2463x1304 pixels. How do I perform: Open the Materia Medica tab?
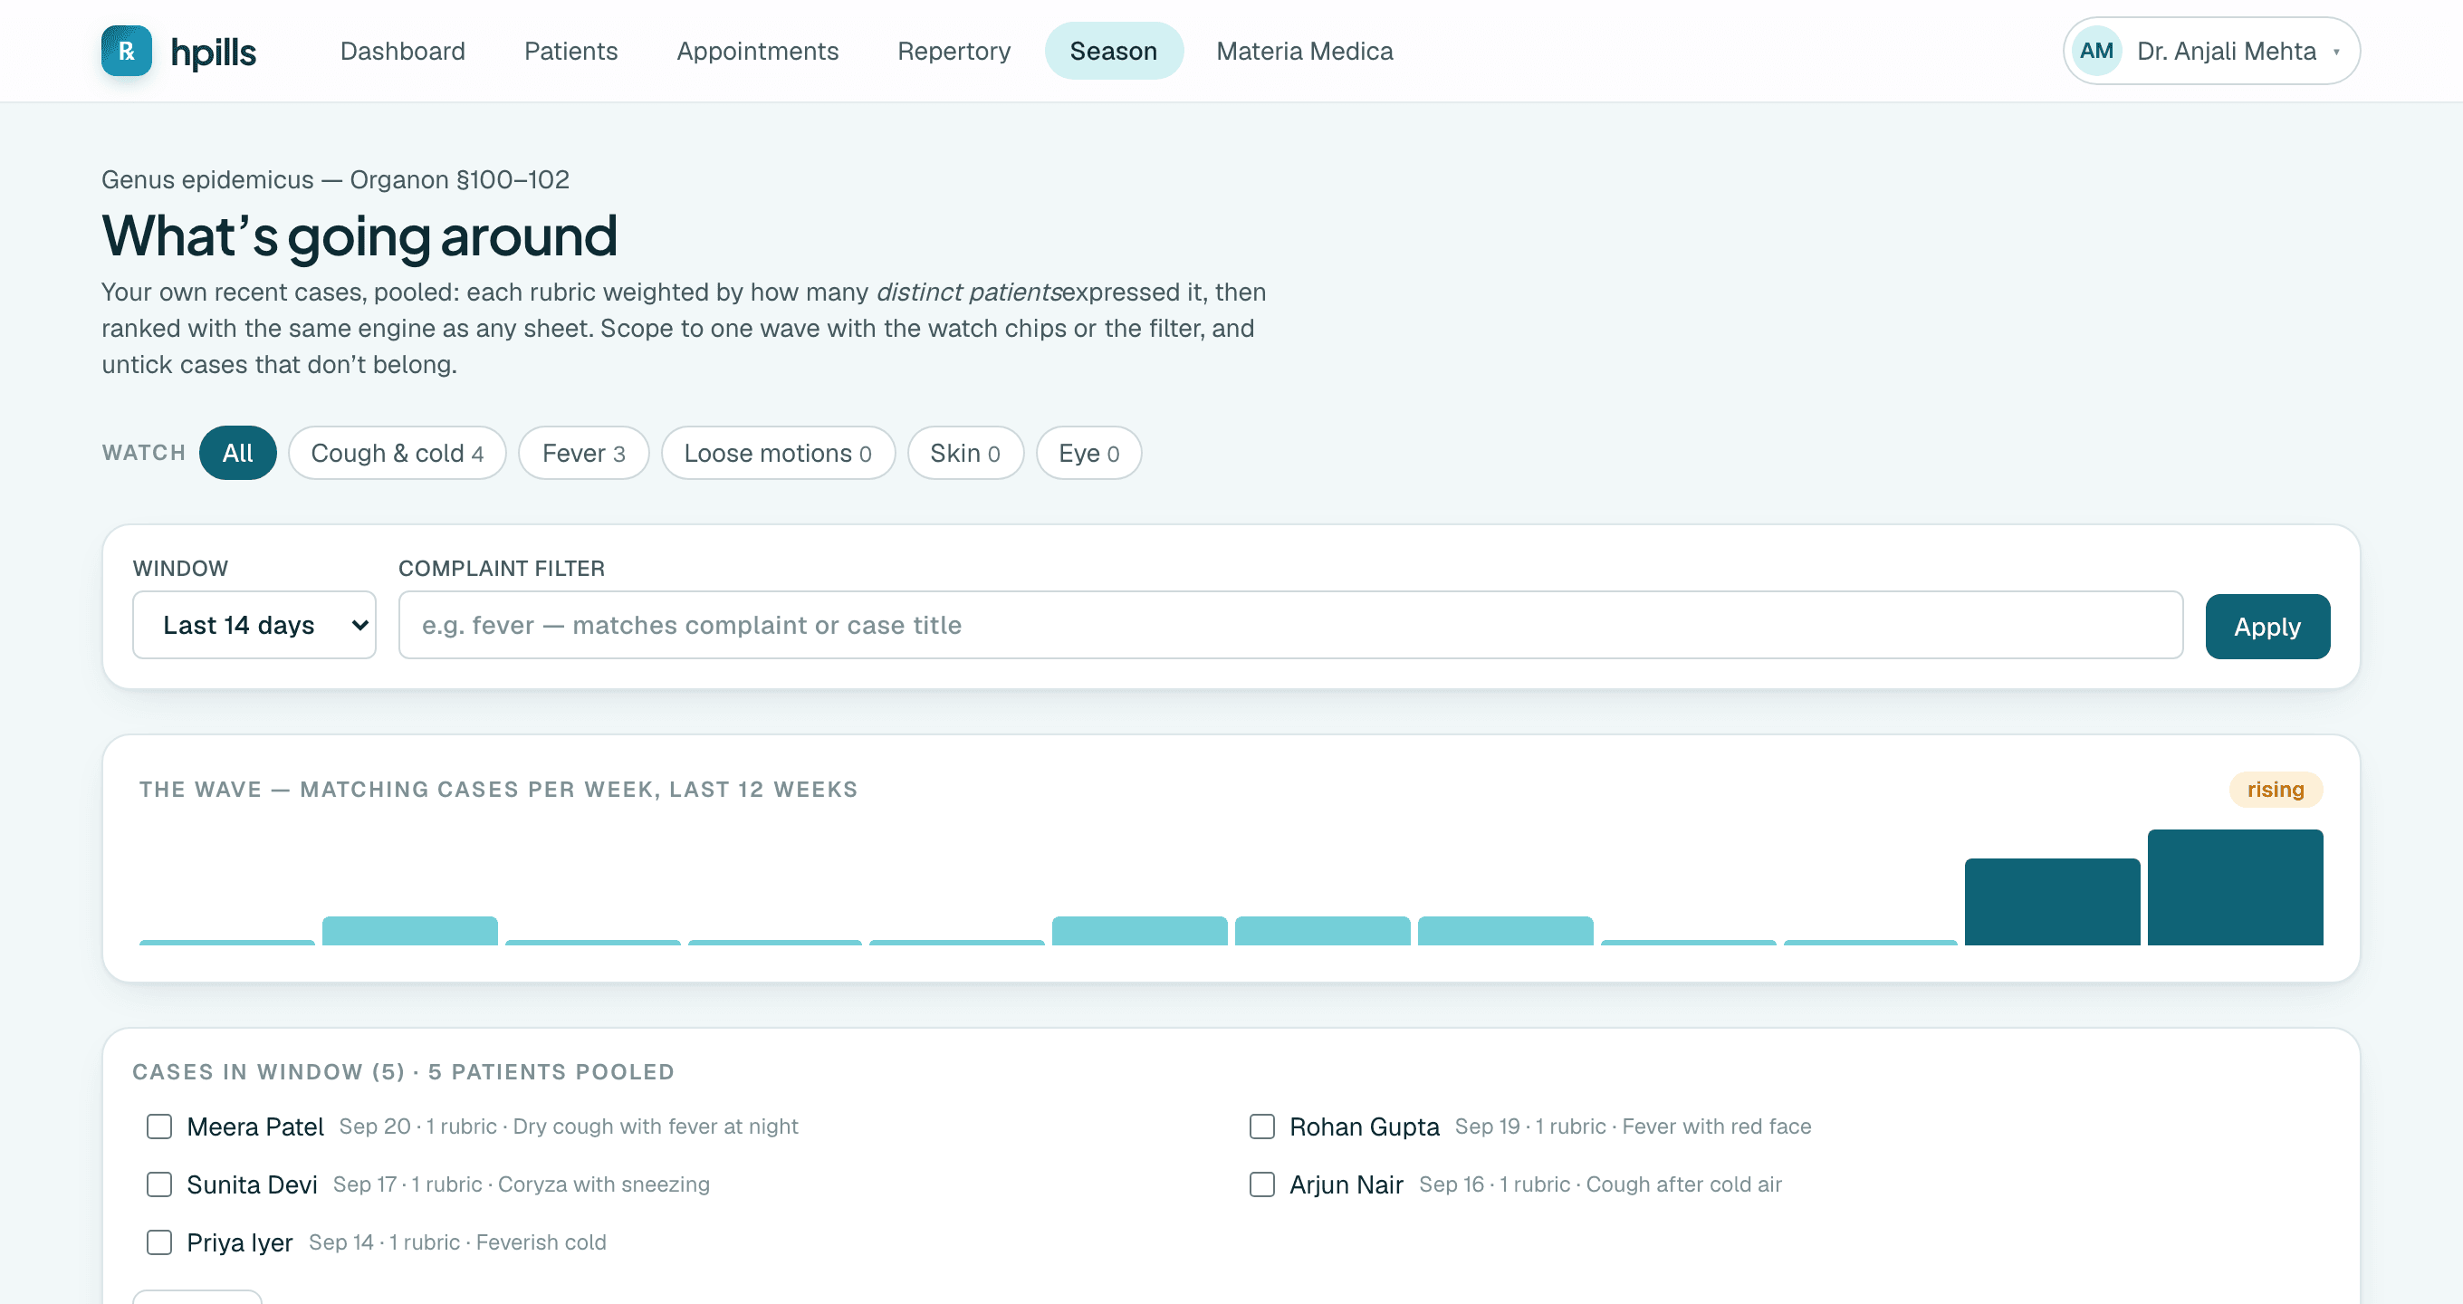[1304, 51]
